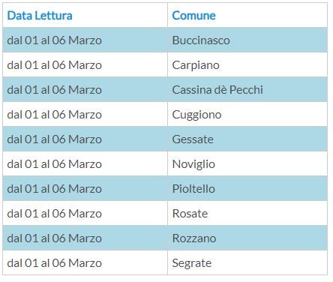Click the date cell beside Segrate

[85, 262]
